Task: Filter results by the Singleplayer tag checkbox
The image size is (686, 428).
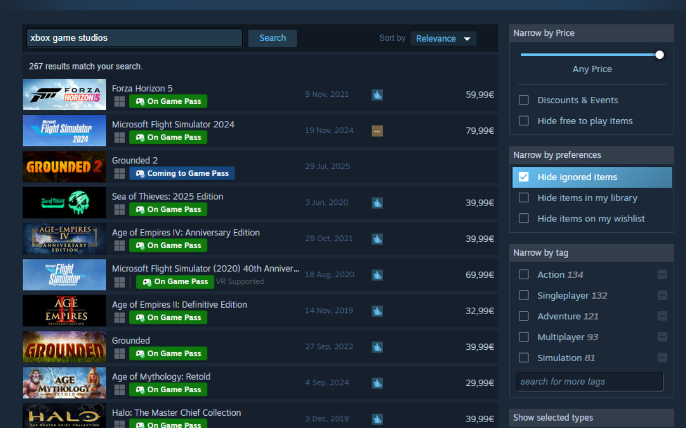Action: (x=524, y=295)
